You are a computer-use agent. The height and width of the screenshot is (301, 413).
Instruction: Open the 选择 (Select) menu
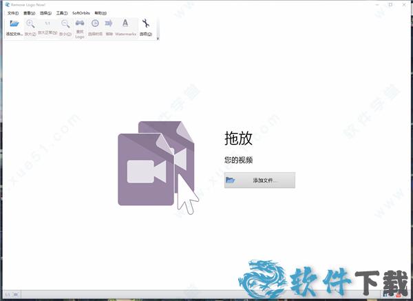(x=45, y=13)
